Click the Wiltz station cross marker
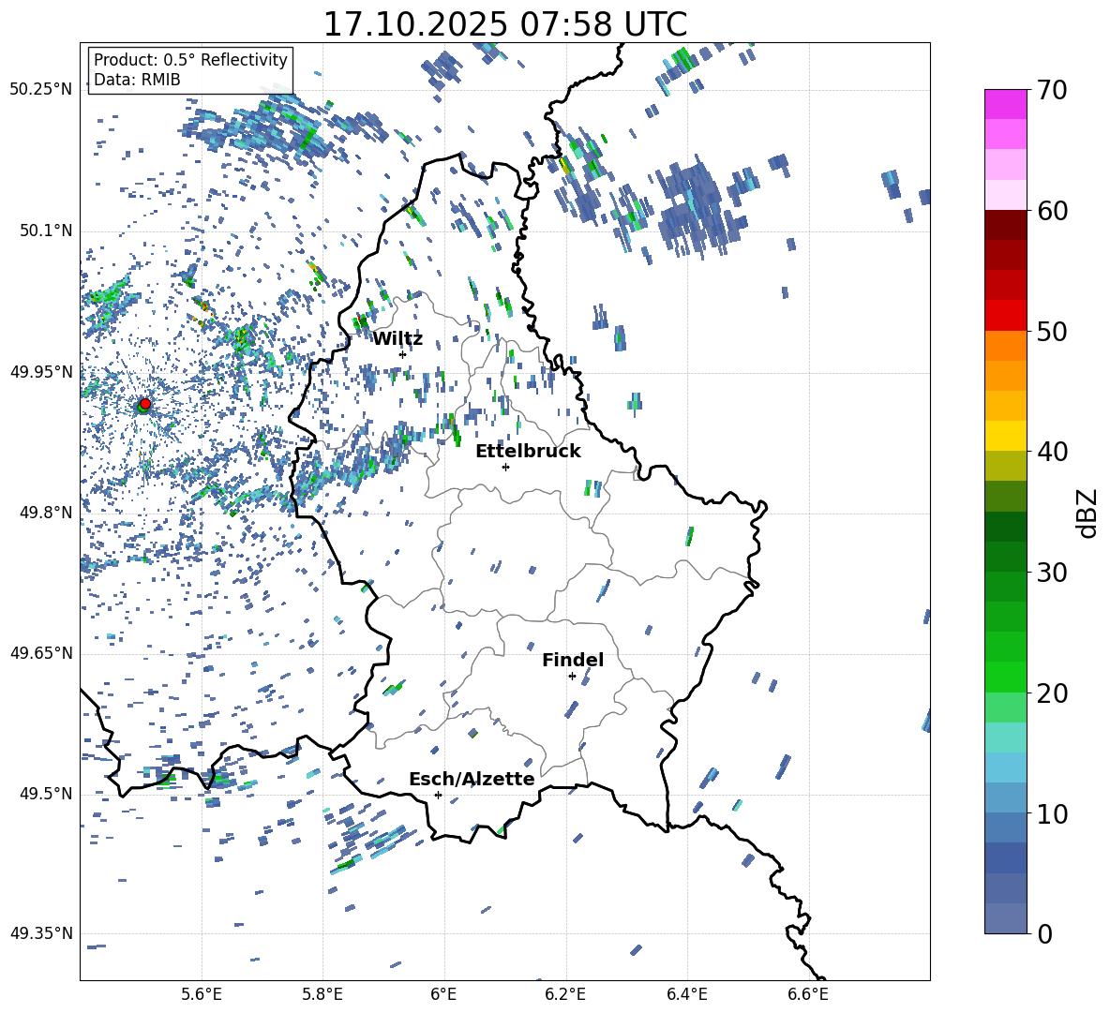Screen dimensions: 1110x1013 [x=402, y=354]
